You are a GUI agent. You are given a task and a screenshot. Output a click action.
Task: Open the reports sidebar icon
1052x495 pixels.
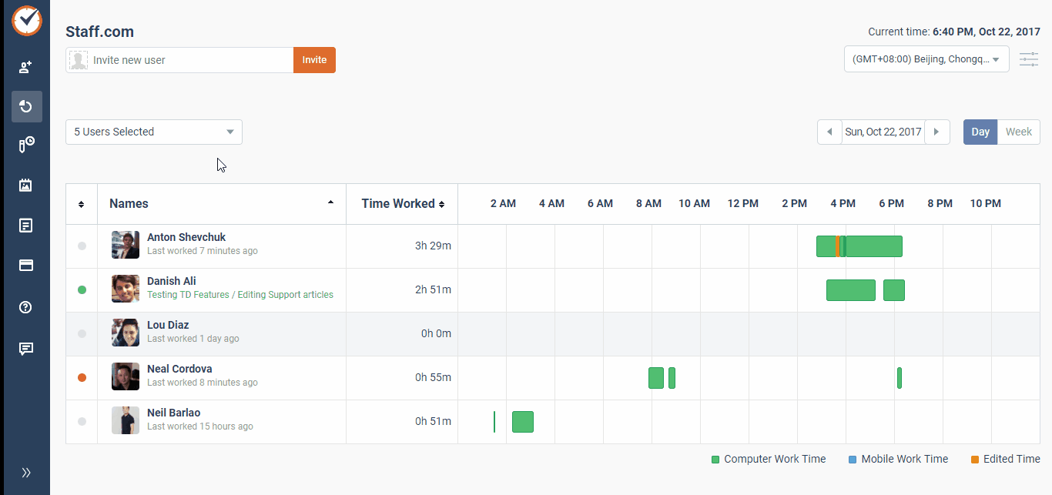(25, 225)
